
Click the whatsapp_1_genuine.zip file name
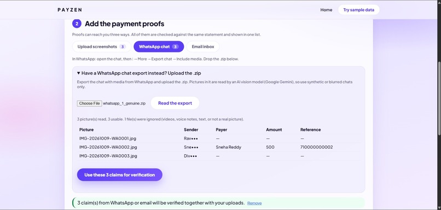(x=124, y=103)
